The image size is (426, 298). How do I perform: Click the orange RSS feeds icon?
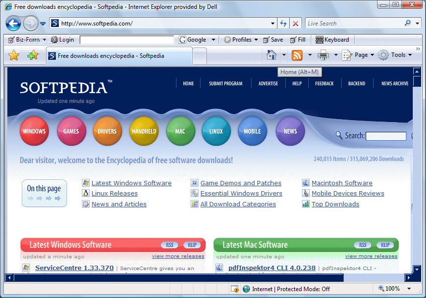tap(297, 55)
